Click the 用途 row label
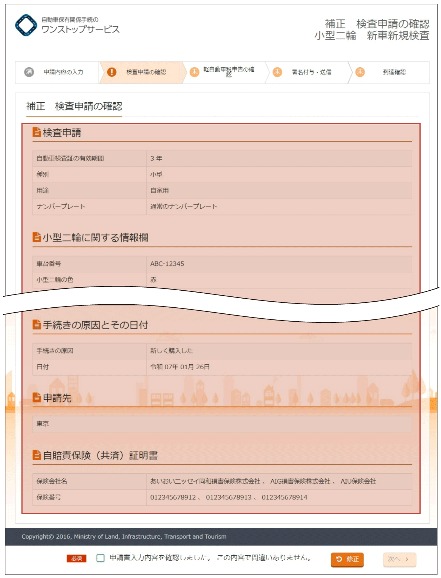The width and height of the screenshot is (441, 578). (42, 190)
